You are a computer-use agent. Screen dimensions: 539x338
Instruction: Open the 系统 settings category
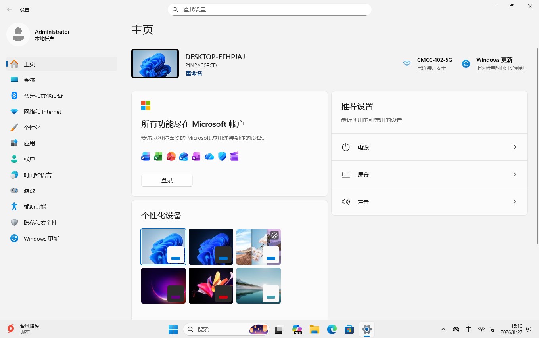(62, 80)
